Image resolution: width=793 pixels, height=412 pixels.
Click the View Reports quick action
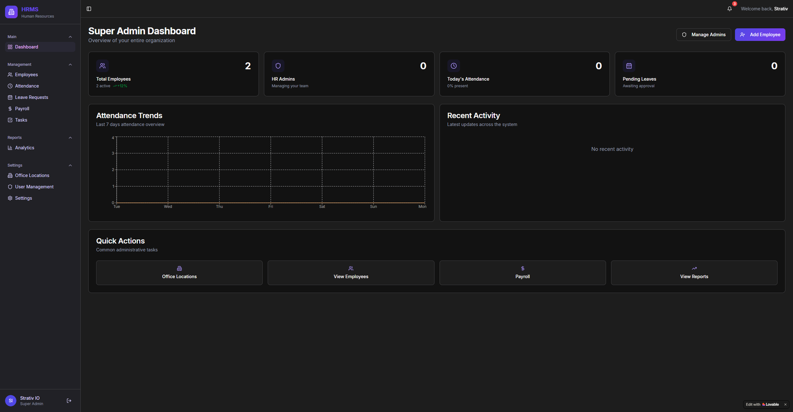[694, 273]
